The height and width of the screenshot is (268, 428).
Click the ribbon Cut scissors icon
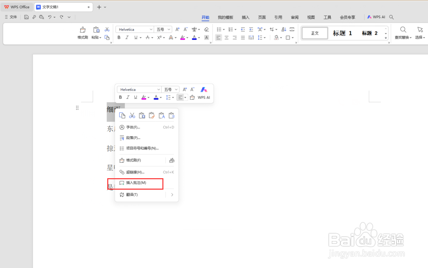pyautogui.click(x=107, y=30)
